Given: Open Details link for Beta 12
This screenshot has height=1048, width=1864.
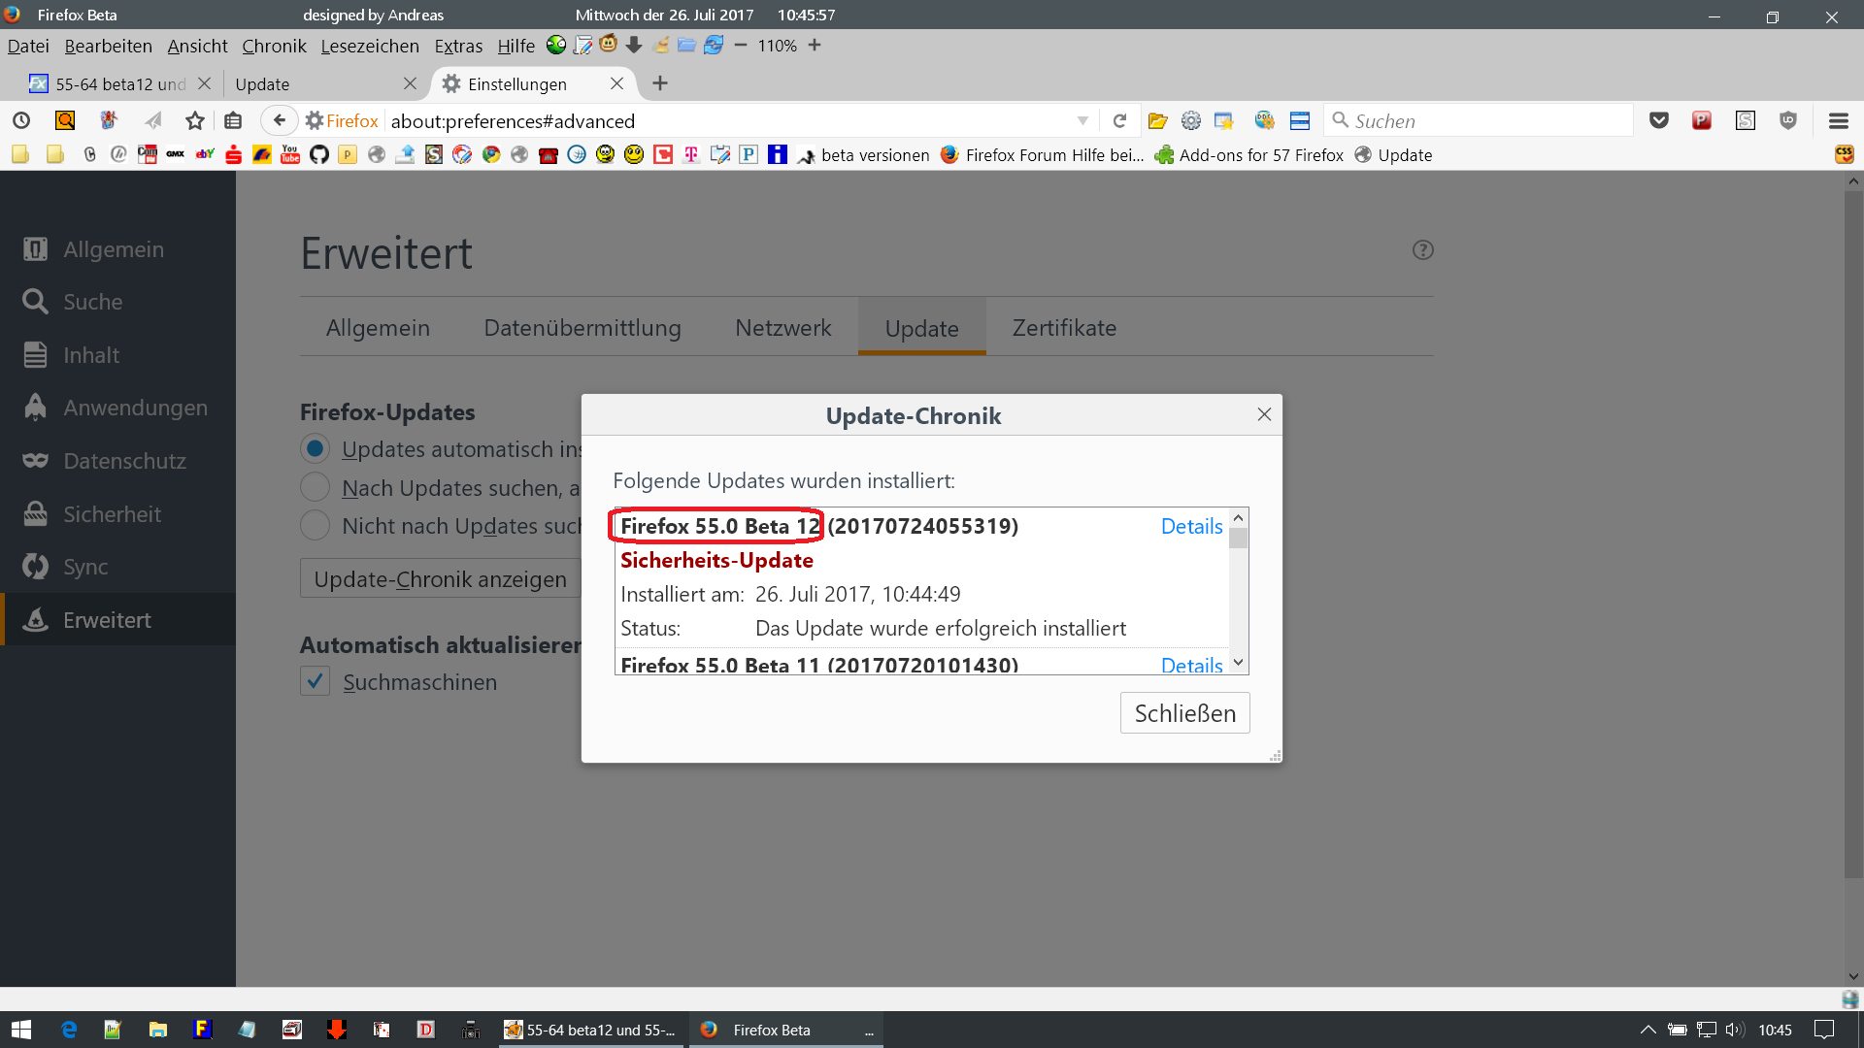Looking at the screenshot, I should 1191,526.
